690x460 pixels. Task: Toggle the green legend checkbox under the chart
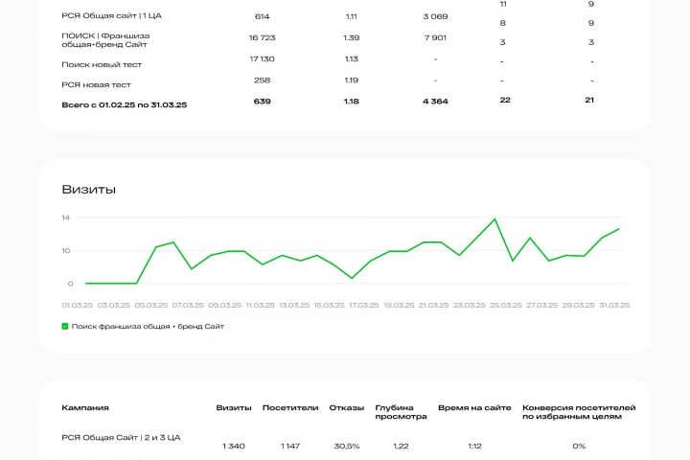[x=65, y=326]
